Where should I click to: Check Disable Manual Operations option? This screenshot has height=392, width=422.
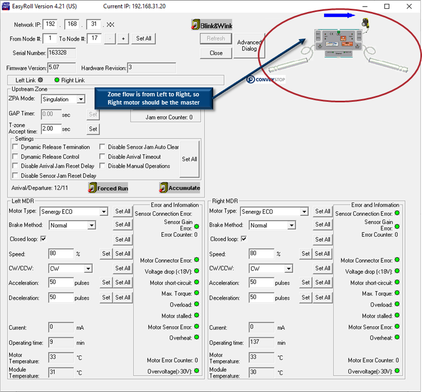(x=102, y=166)
